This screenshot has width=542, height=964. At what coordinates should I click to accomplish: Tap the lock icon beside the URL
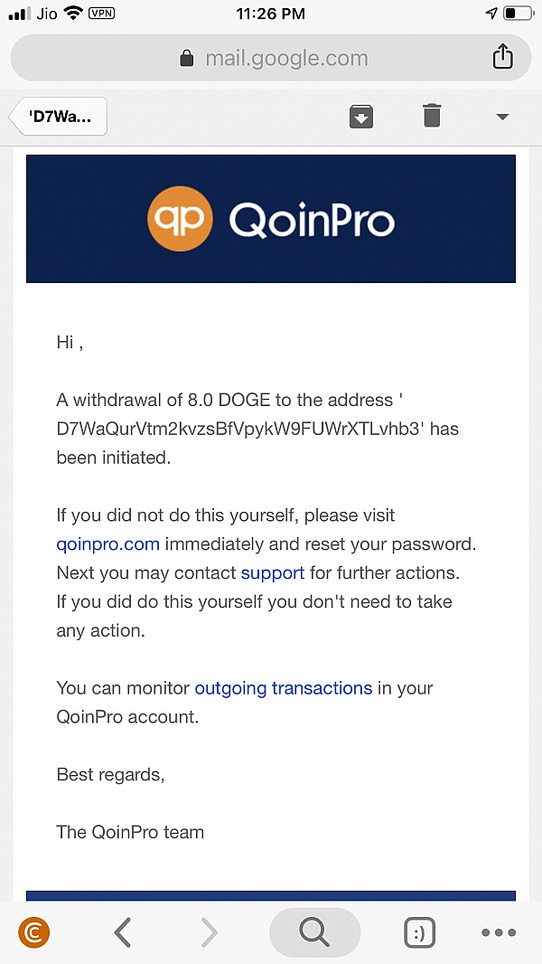187,59
